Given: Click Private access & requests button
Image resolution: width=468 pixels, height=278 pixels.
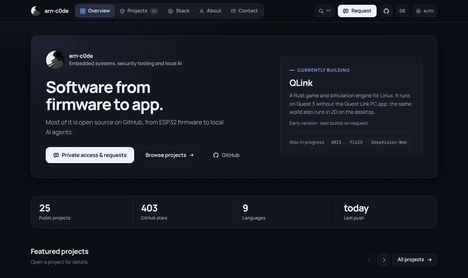Looking at the screenshot, I should pos(90,155).
